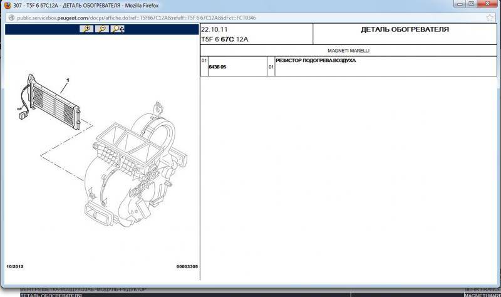Click the zoom out magnifier icon
Screen dimensions: 501x297
(x=101, y=29)
